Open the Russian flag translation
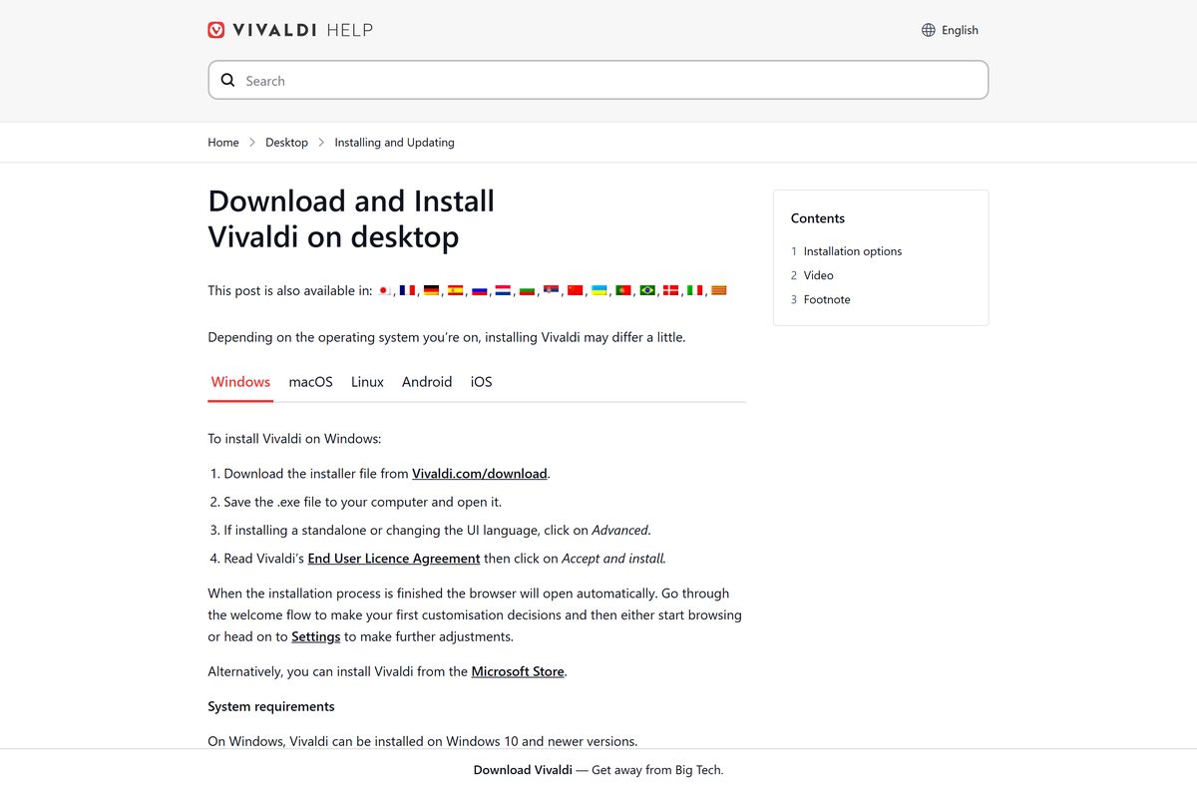This screenshot has width=1197, height=790. tap(479, 290)
